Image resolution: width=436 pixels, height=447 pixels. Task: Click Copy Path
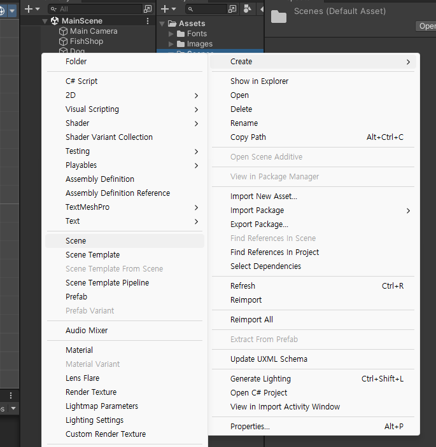pyautogui.click(x=313, y=137)
